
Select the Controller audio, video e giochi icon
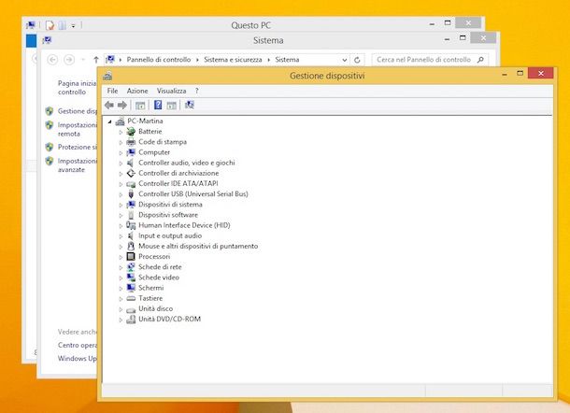pos(131,163)
